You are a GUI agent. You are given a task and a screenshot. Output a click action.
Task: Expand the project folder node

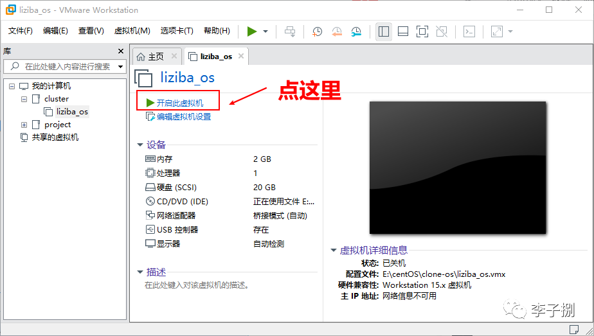[x=24, y=125]
